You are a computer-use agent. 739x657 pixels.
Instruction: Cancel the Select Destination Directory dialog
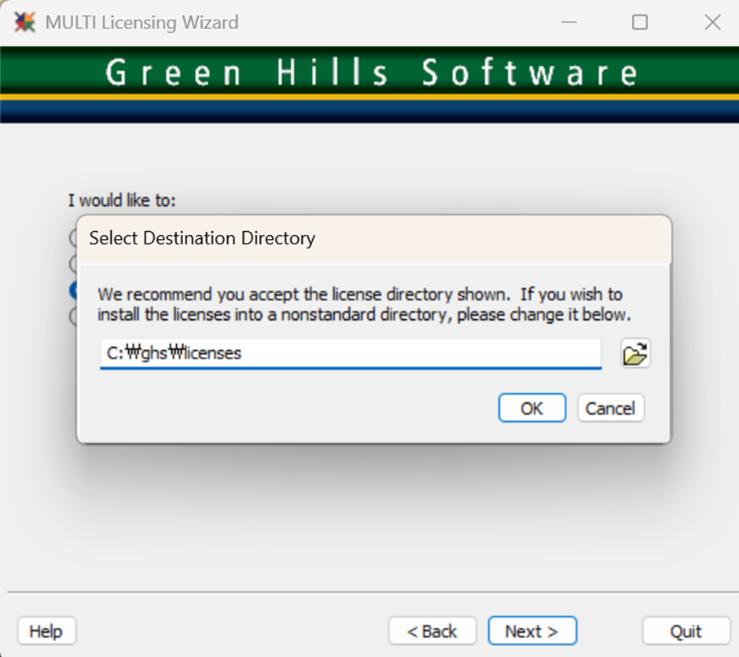610,408
